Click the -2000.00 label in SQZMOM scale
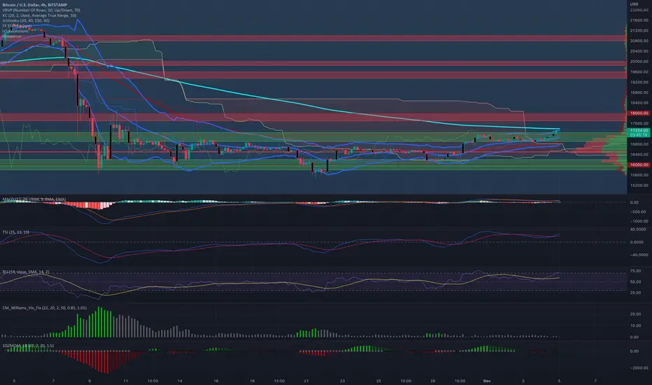This screenshot has width=652, height=385. coord(639,368)
